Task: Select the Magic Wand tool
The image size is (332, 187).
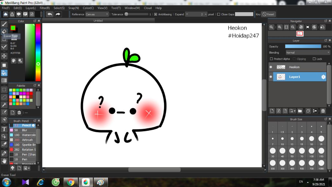Action: tap(4, 105)
